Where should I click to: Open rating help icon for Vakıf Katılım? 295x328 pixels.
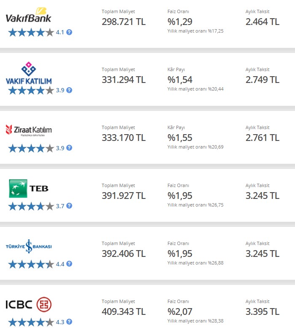tap(69, 90)
